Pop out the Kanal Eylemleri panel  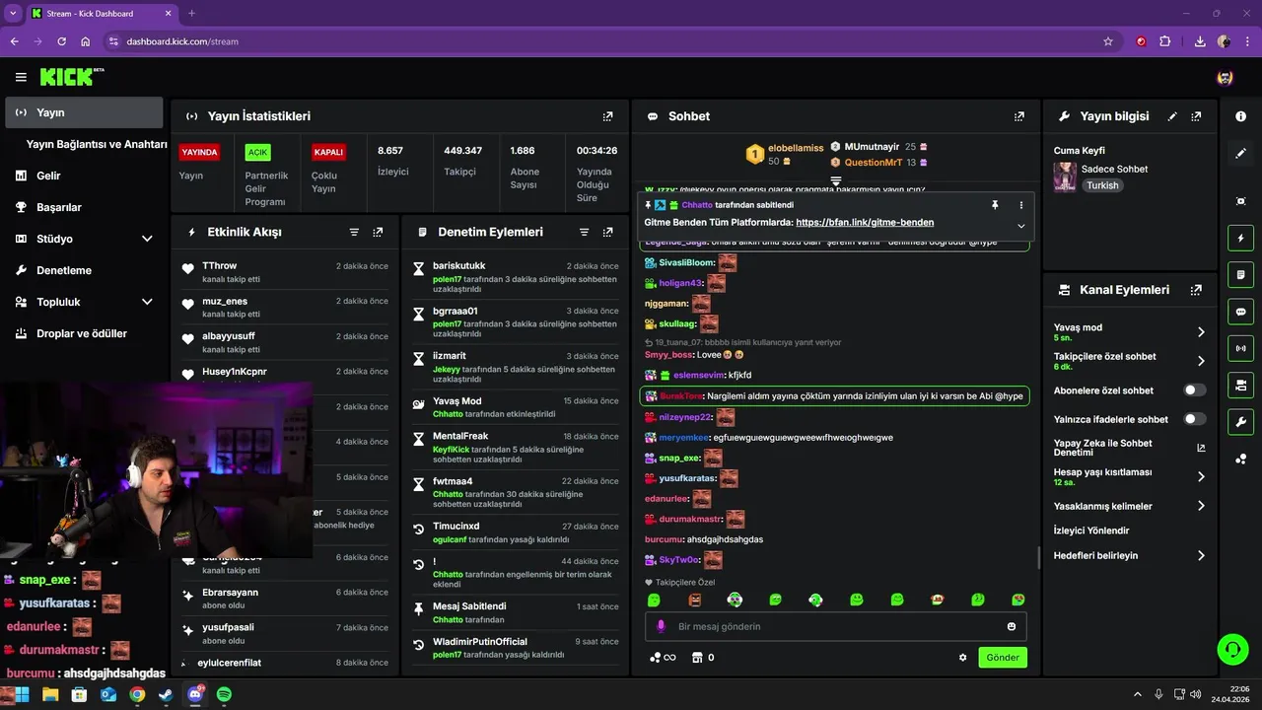tap(1196, 290)
